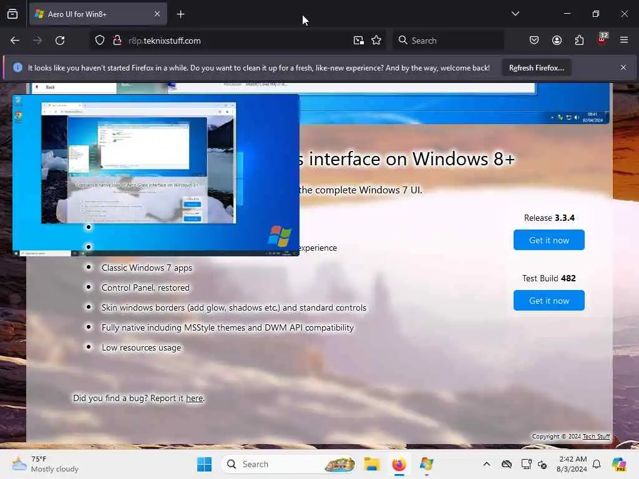Image resolution: width=639 pixels, height=479 pixels.
Task: Open the Windows flag app in taskbar
Action: pyautogui.click(x=427, y=464)
